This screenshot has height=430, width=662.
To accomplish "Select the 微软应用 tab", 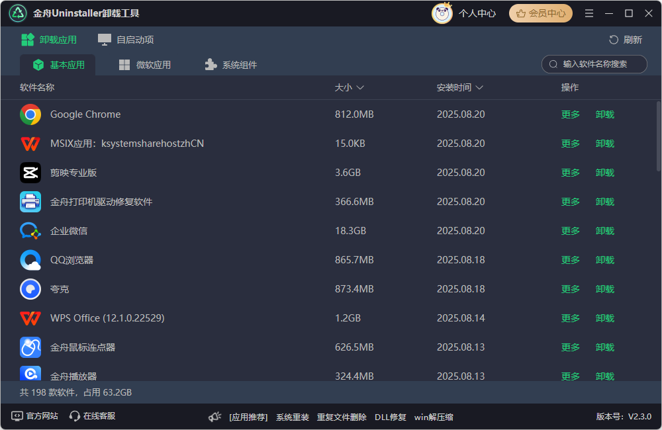I will (x=145, y=65).
